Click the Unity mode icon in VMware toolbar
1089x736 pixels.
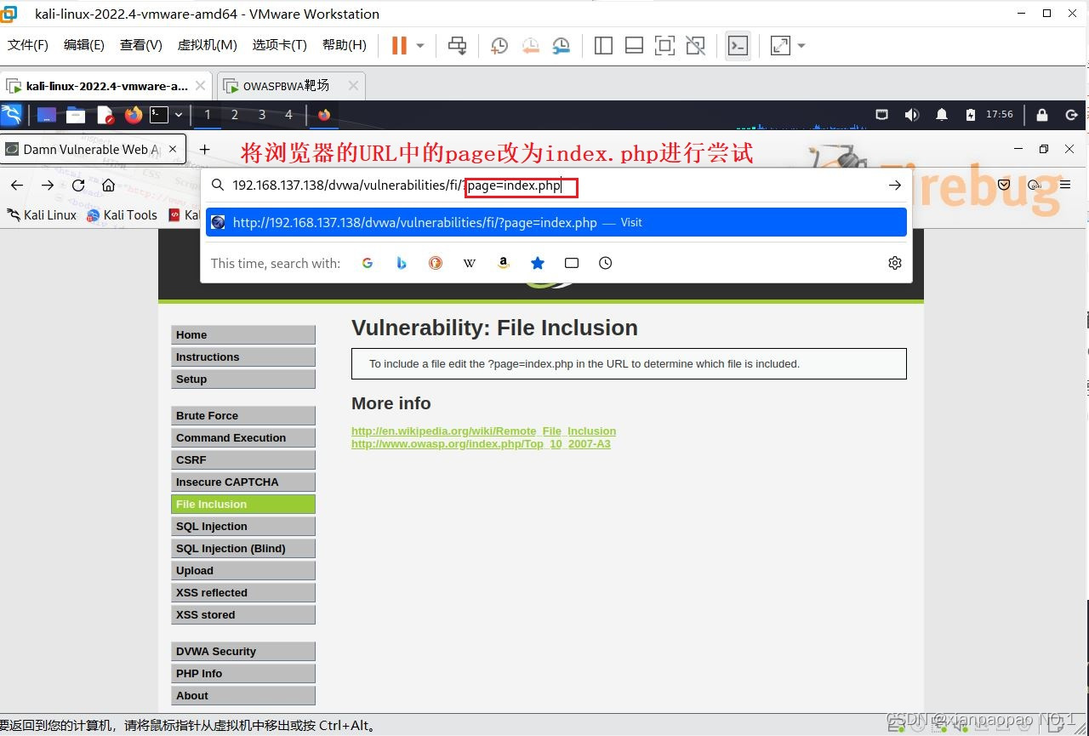(695, 46)
